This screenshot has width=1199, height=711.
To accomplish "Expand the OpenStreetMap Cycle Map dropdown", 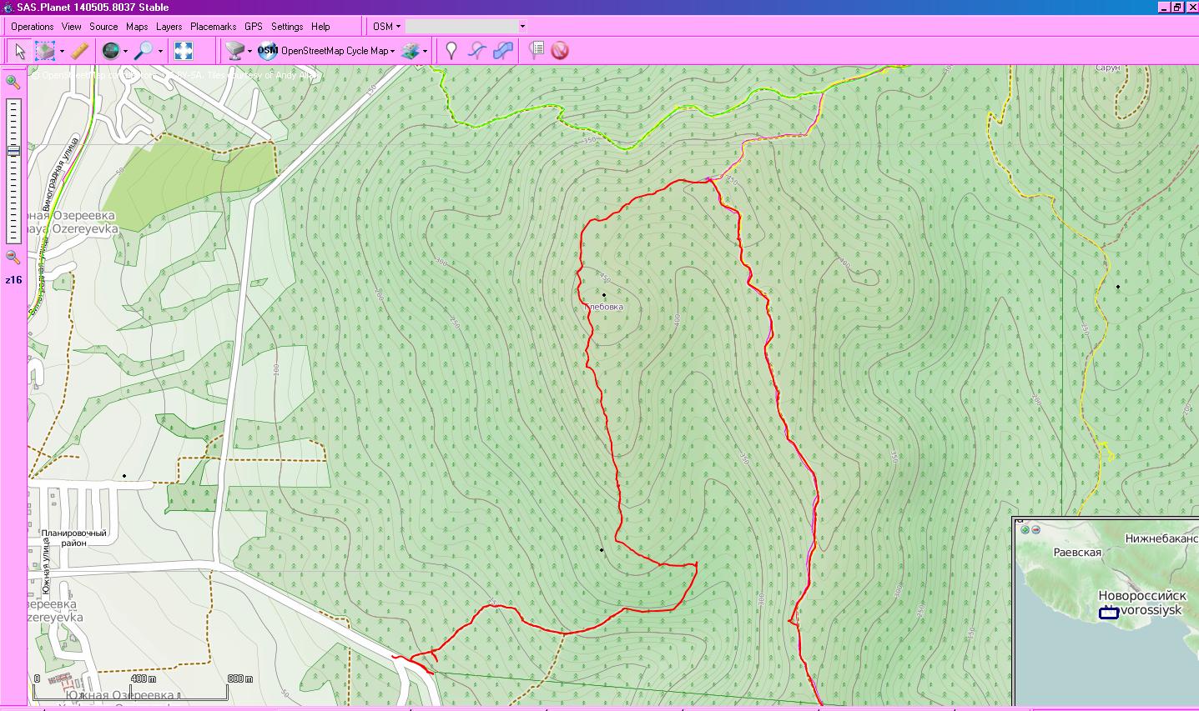I will (x=393, y=52).
